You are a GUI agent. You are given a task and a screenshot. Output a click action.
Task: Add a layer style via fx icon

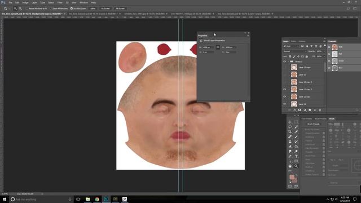click(x=294, y=110)
